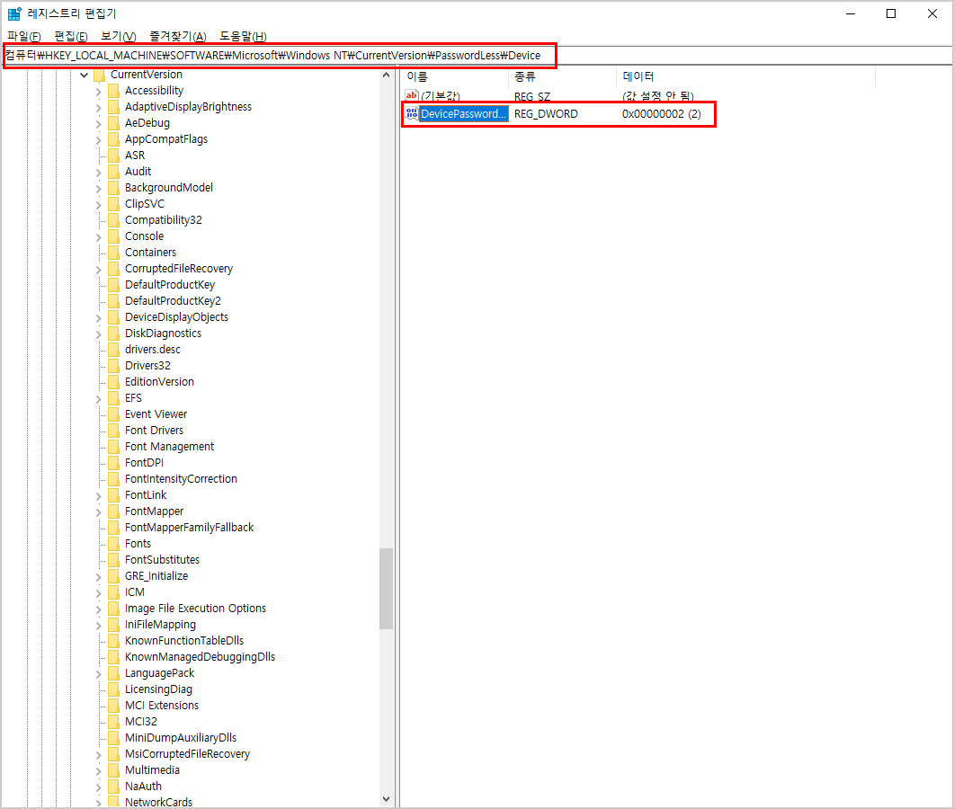Select the DefaultProductKey2 key
Screen dimensions: 954x809
173,300
